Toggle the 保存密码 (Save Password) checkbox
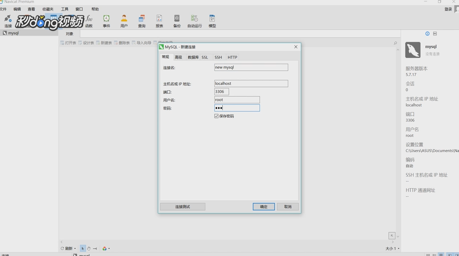The width and height of the screenshot is (459, 256). pyautogui.click(x=216, y=116)
